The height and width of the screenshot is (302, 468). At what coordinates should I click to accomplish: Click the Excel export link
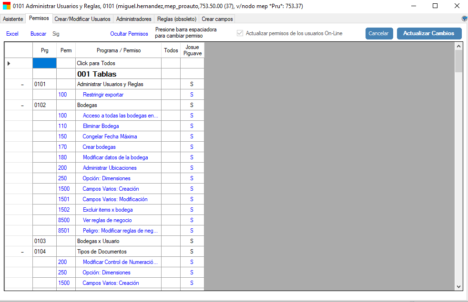12,34
